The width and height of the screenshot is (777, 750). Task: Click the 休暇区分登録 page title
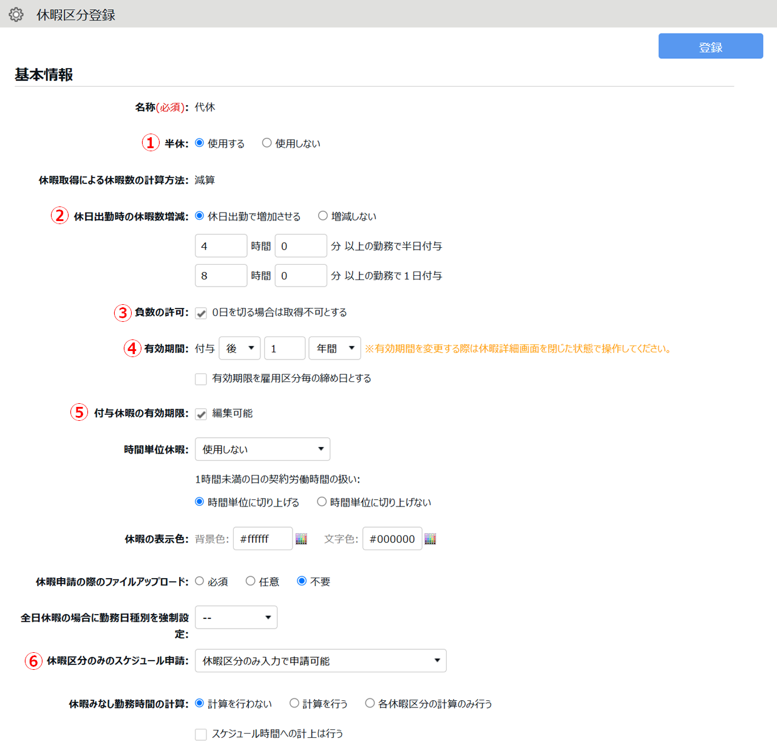click(76, 15)
